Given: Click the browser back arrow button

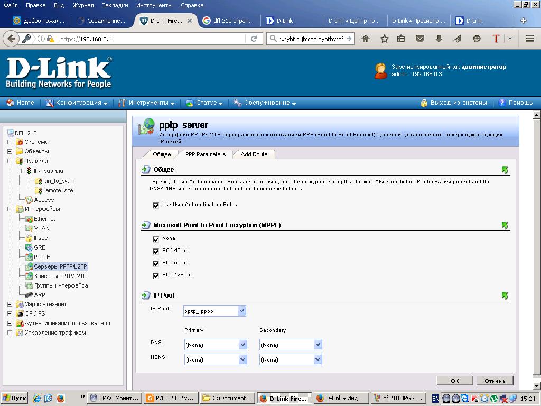Looking at the screenshot, I should [11, 39].
